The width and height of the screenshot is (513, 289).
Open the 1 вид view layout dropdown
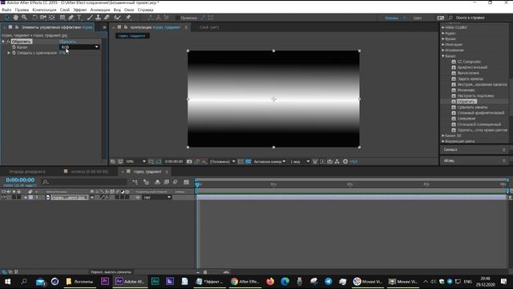pyautogui.click(x=300, y=161)
